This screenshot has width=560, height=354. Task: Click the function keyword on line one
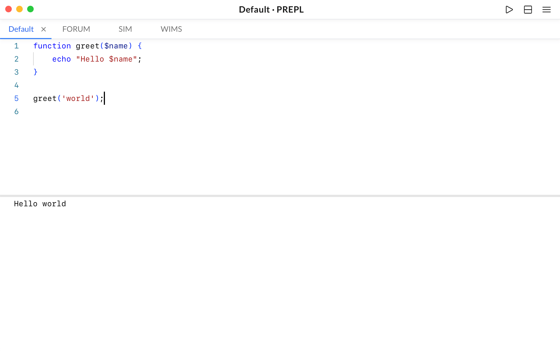pyautogui.click(x=52, y=46)
